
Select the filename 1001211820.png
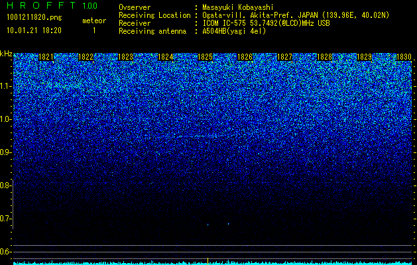(x=34, y=17)
